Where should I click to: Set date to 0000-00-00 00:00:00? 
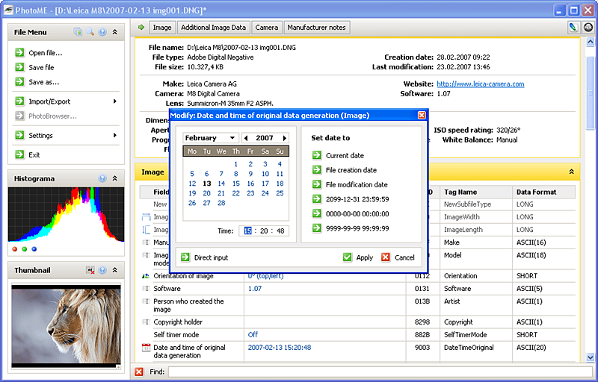351,213
